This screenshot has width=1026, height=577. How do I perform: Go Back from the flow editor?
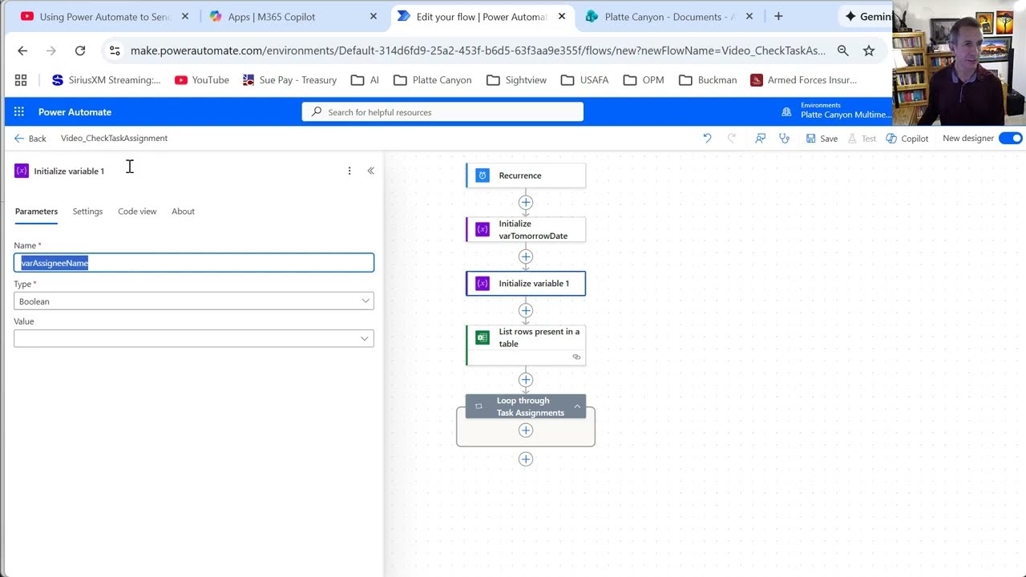(x=30, y=138)
